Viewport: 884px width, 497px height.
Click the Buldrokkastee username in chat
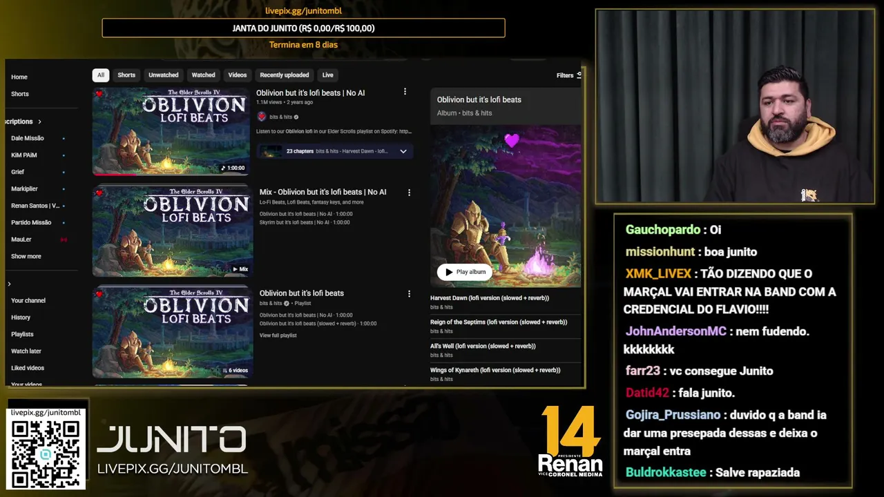[666, 473]
